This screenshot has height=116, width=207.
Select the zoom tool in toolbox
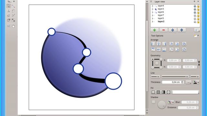click(x=9, y=26)
